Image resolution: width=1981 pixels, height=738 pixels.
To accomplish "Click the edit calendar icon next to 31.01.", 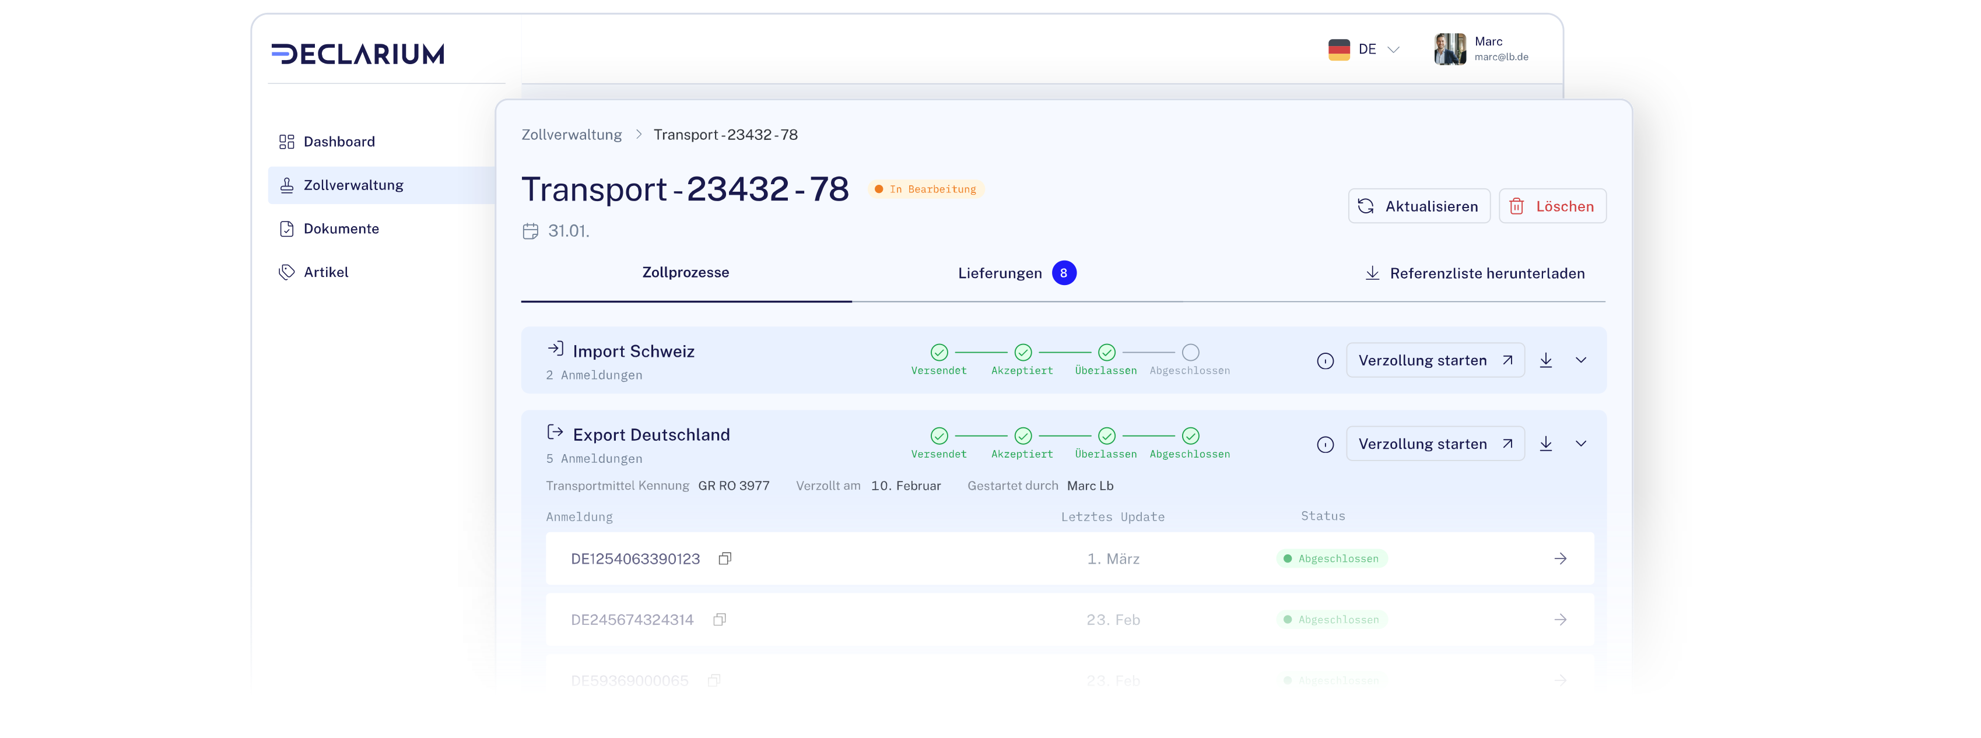I will (531, 230).
